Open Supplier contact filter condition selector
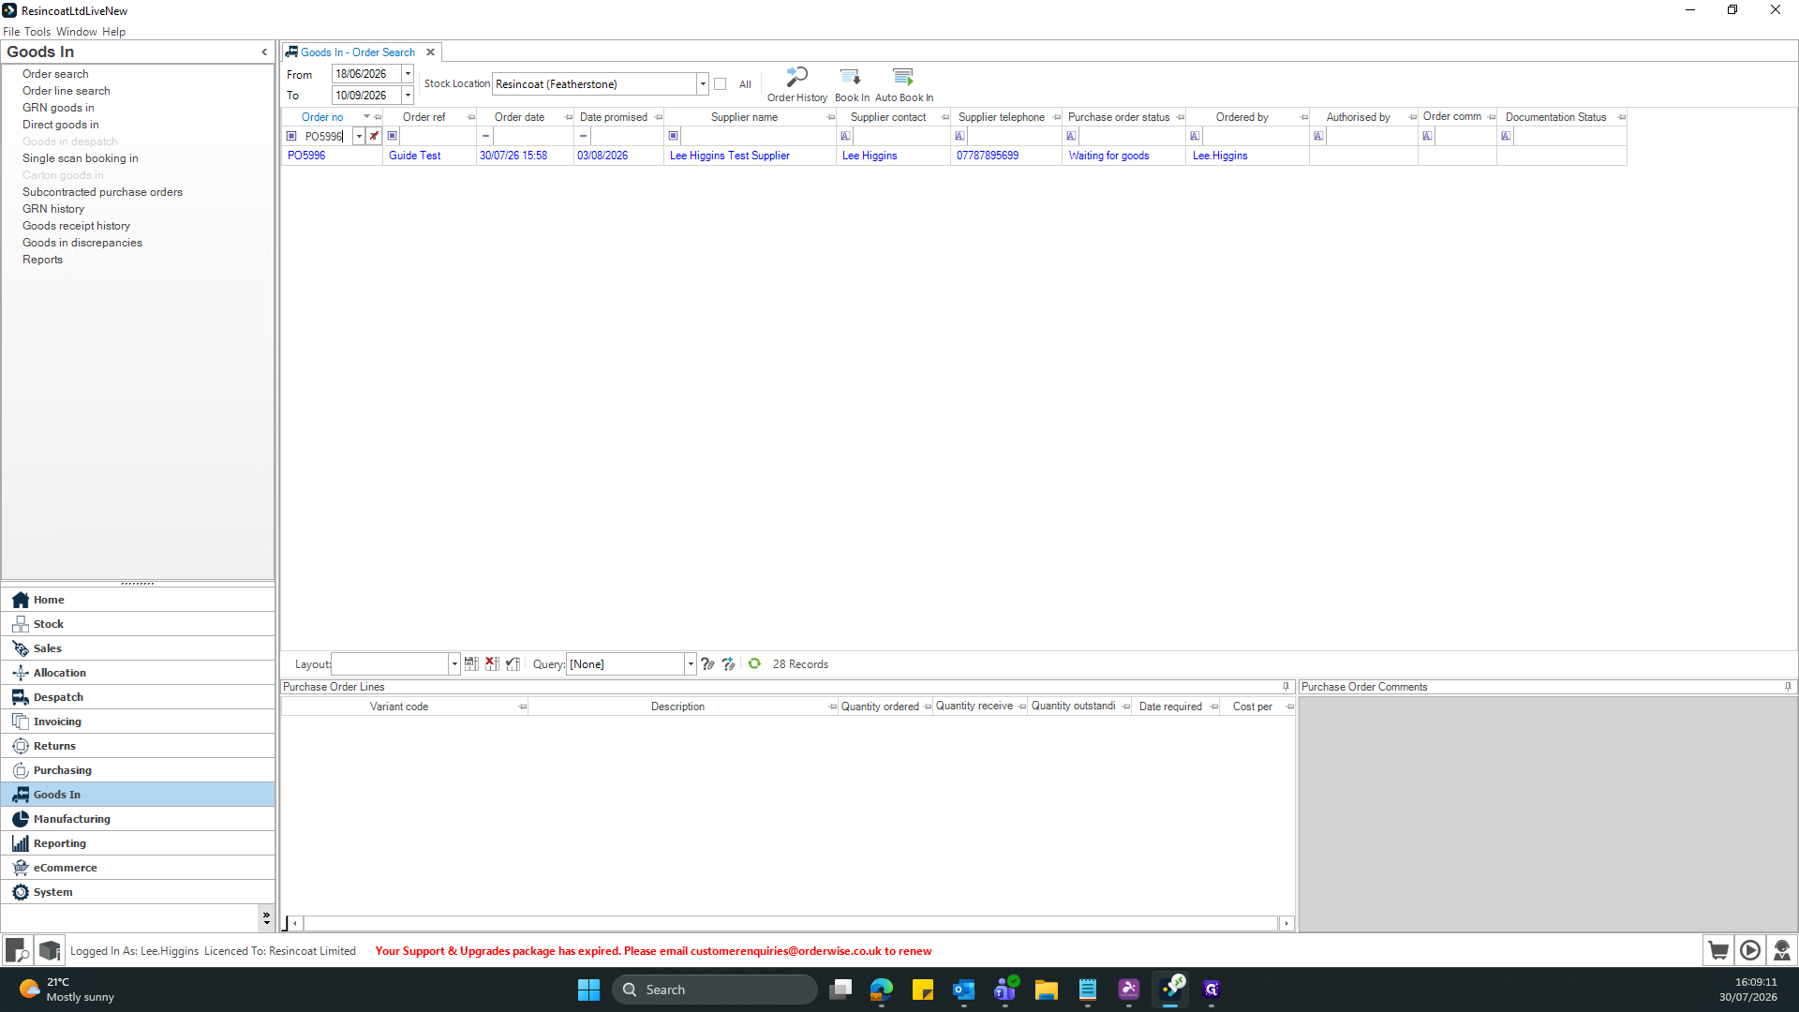Screen dimensions: 1799x1012 point(845,136)
